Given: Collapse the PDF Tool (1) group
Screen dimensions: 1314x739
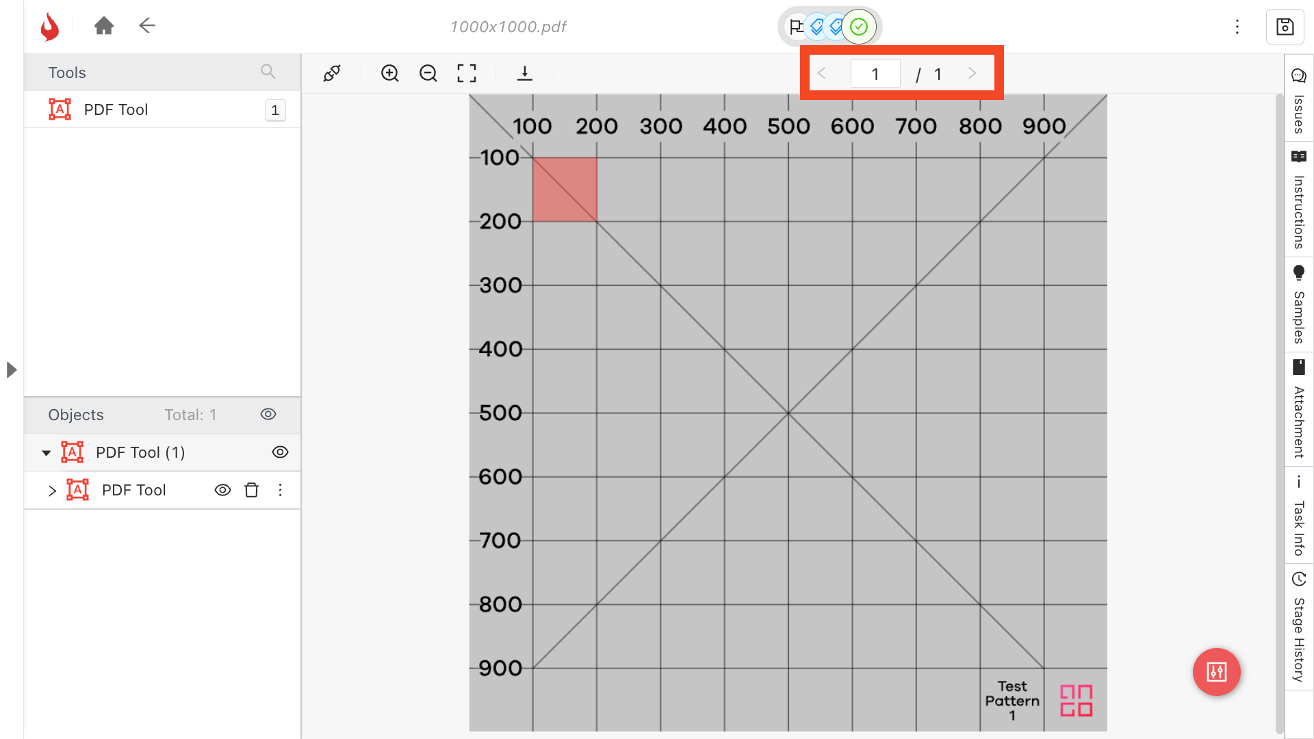Looking at the screenshot, I should click(47, 452).
